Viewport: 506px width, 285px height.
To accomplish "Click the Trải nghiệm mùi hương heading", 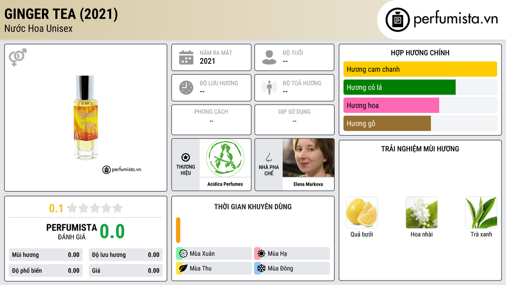I will coord(420,149).
